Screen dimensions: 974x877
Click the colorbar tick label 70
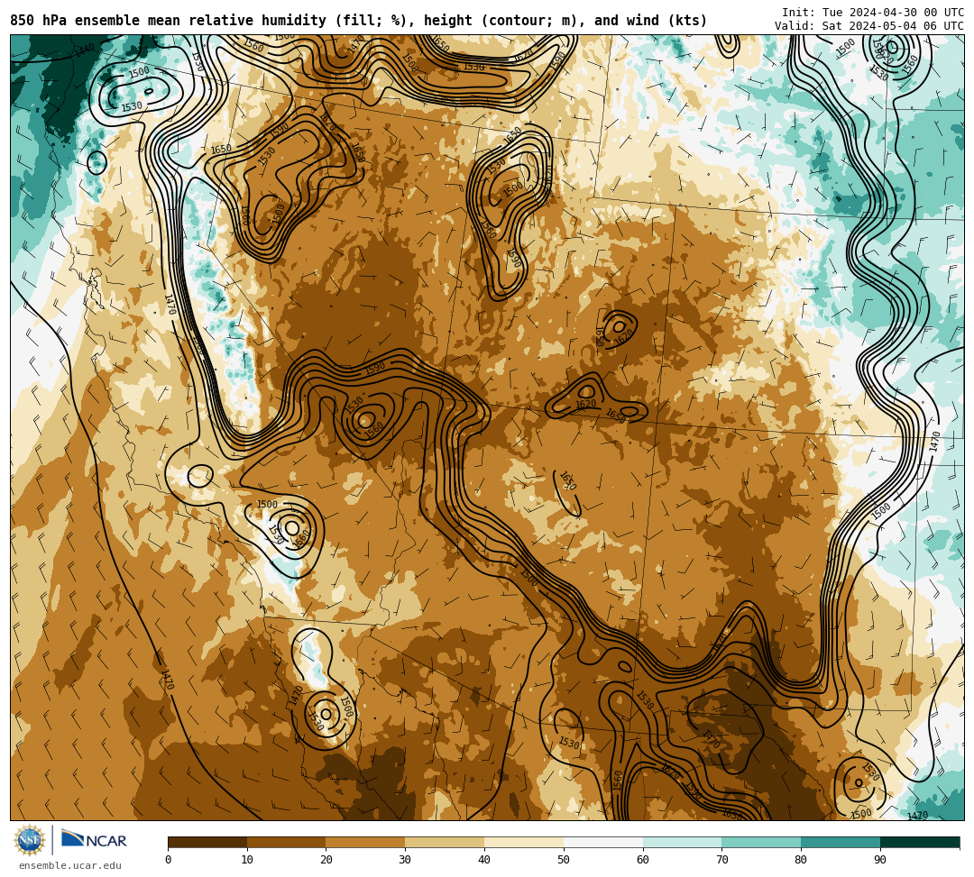point(721,860)
